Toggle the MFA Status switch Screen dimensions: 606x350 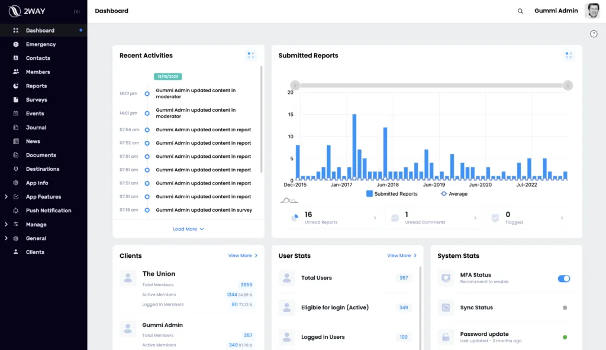click(x=564, y=278)
